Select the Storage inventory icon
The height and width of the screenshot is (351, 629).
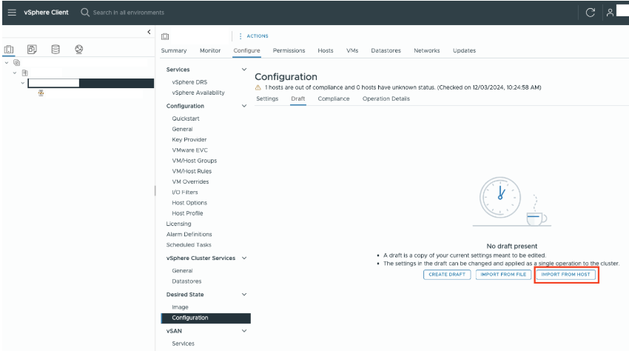pos(55,50)
